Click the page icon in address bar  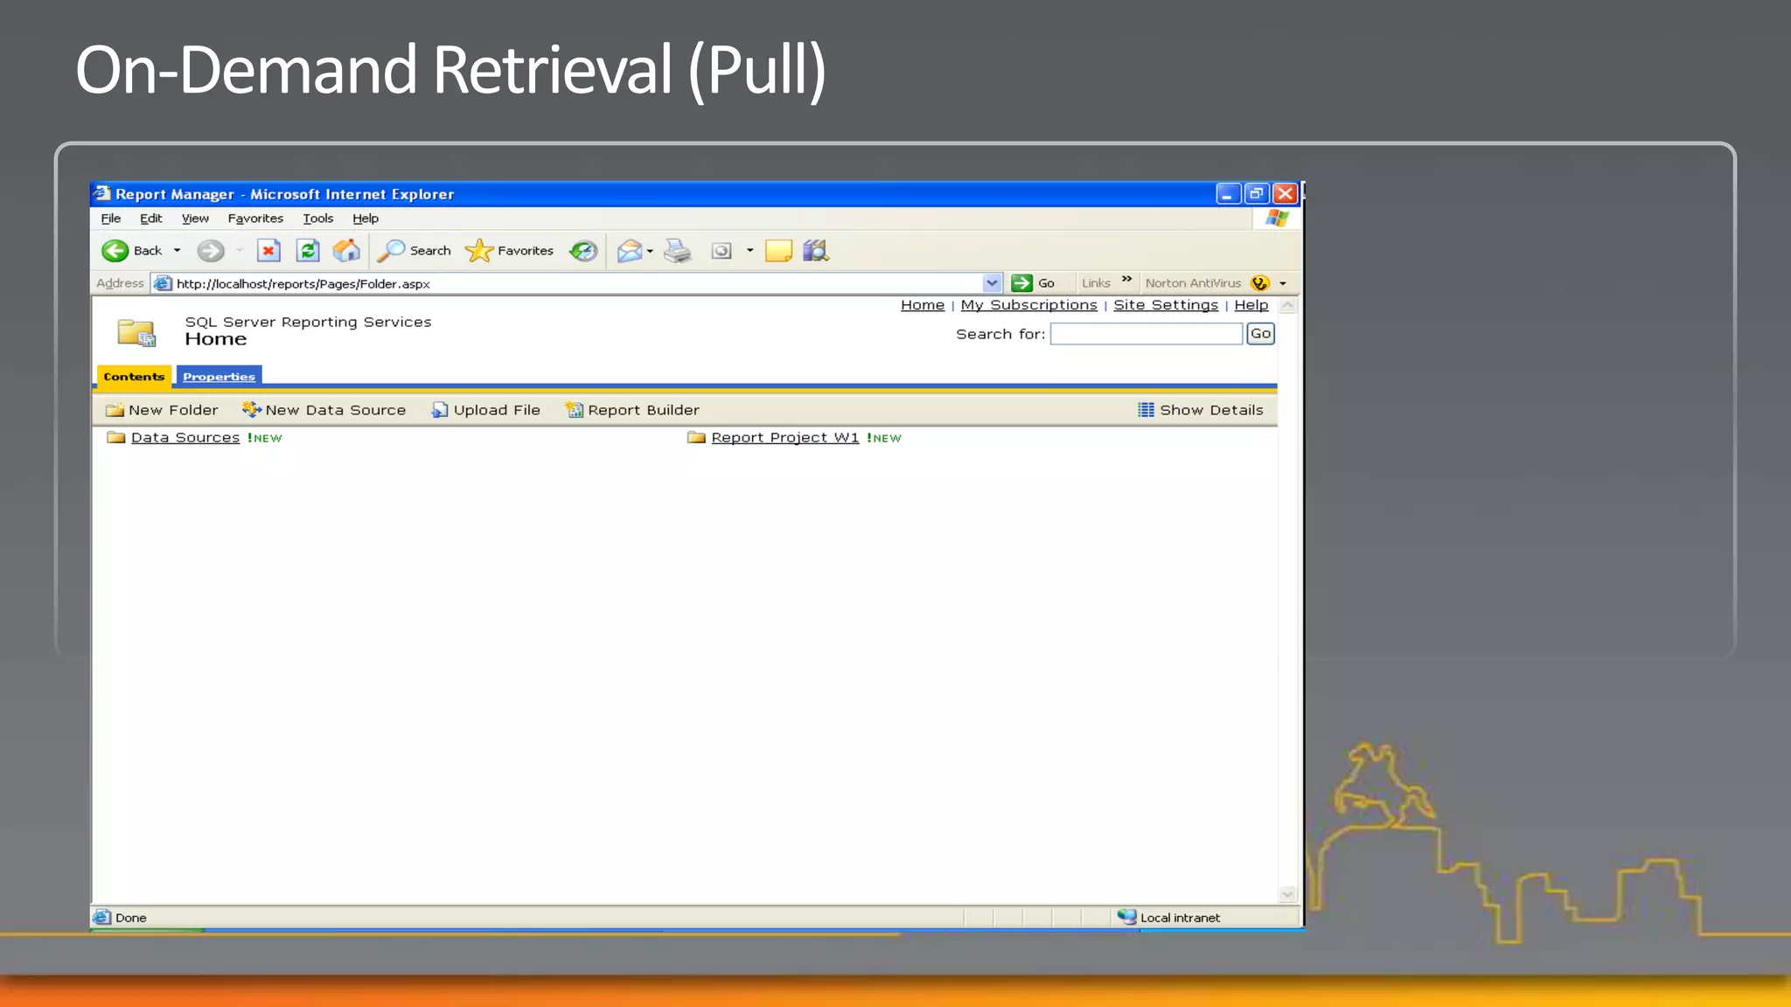[x=163, y=283]
